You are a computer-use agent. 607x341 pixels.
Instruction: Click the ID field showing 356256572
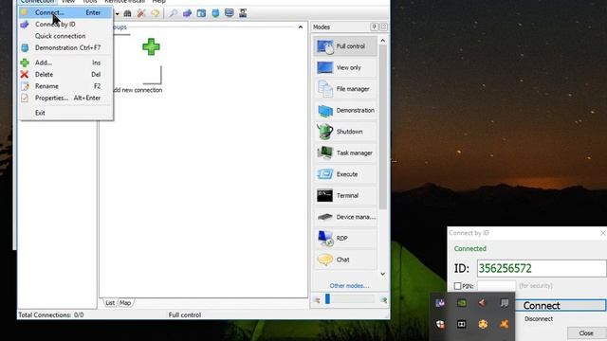pos(542,268)
